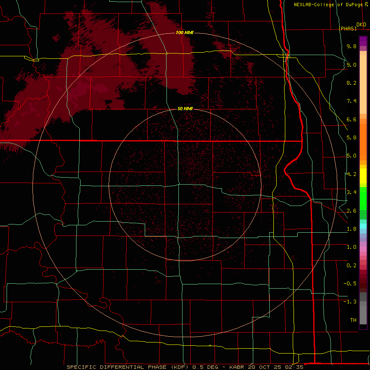Viewport: 370px width, 370px height.
Task: Click the '1.8' value on the scale
Action: [x=351, y=229]
